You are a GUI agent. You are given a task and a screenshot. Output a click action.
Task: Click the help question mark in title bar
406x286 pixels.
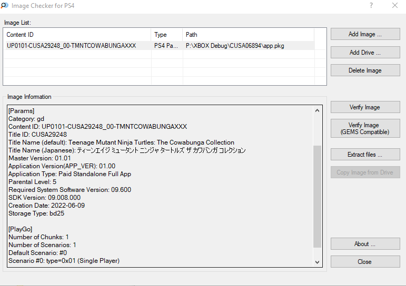click(371, 5)
